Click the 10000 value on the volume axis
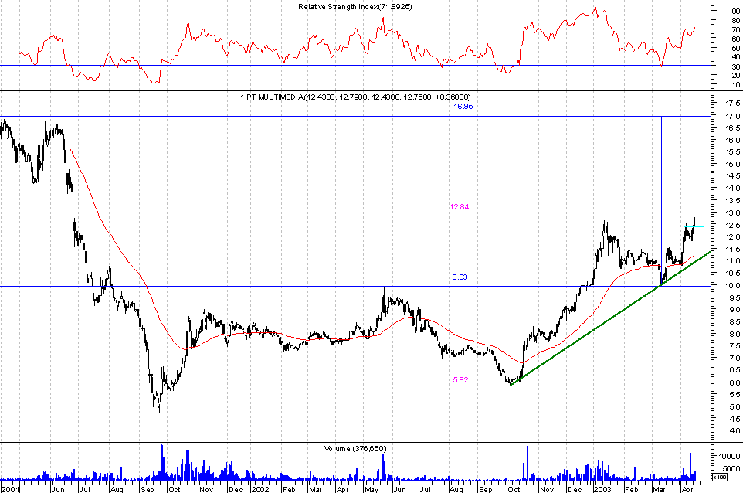743x493 pixels. [729, 456]
